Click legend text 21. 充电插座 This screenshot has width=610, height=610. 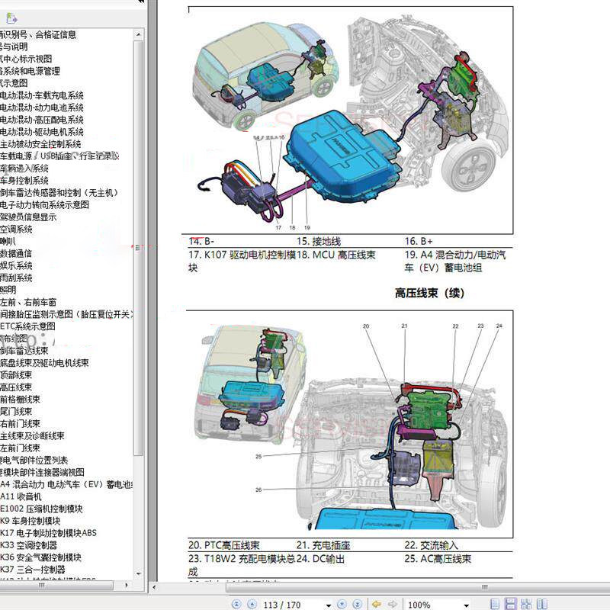(323, 545)
